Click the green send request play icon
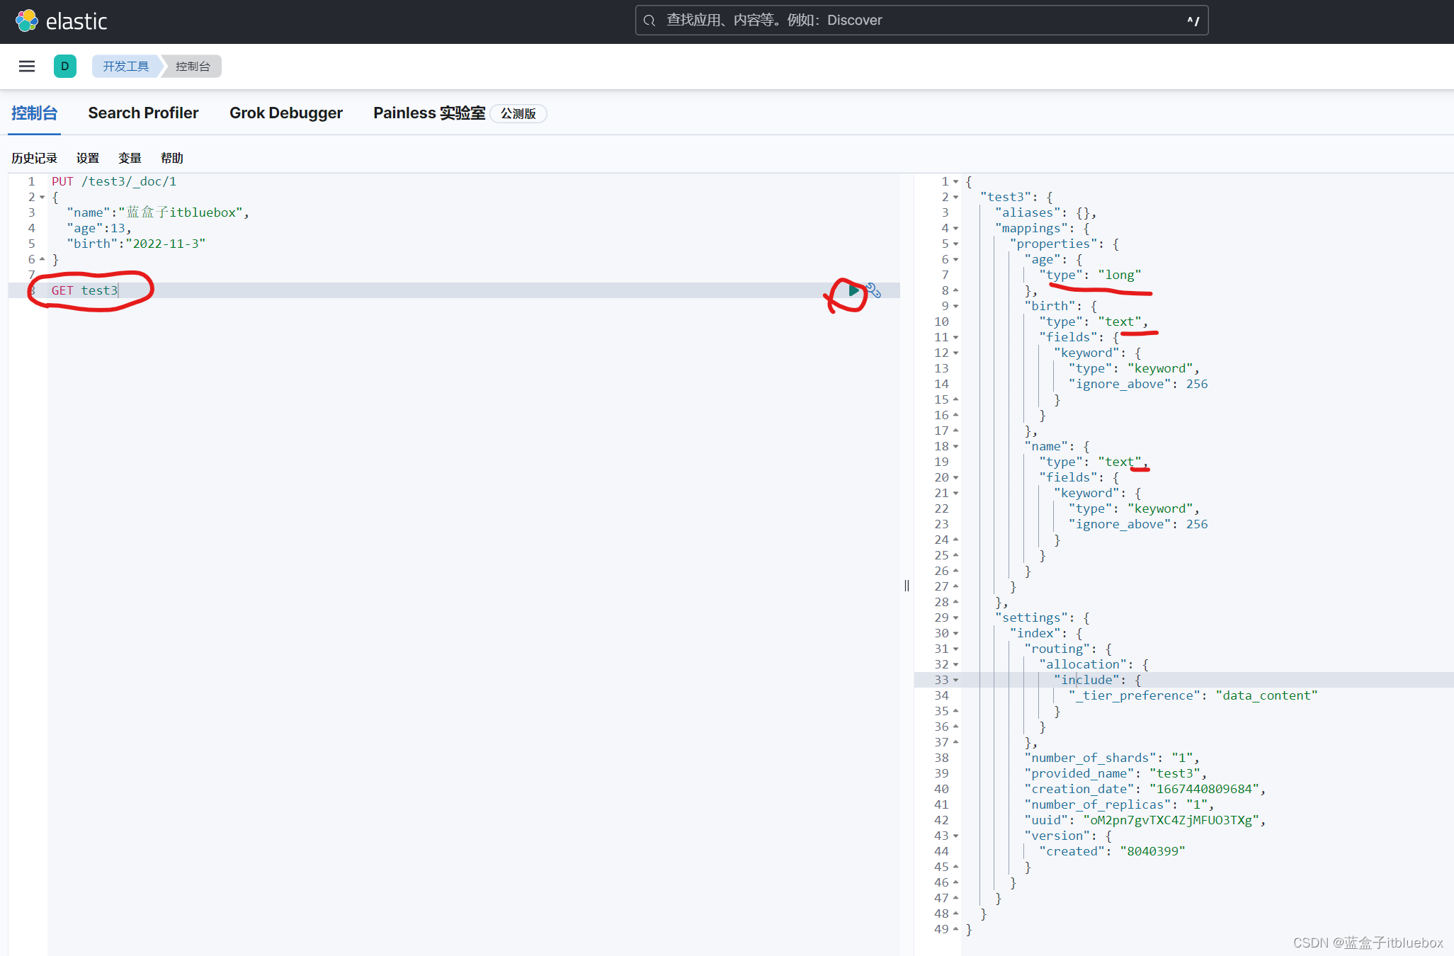Image resolution: width=1454 pixels, height=956 pixels. coord(853,290)
